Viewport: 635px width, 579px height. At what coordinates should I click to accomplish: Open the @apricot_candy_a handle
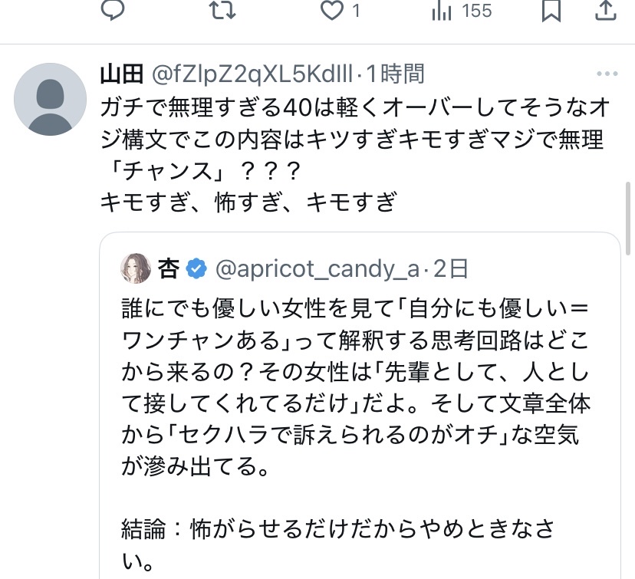pos(317,268)
